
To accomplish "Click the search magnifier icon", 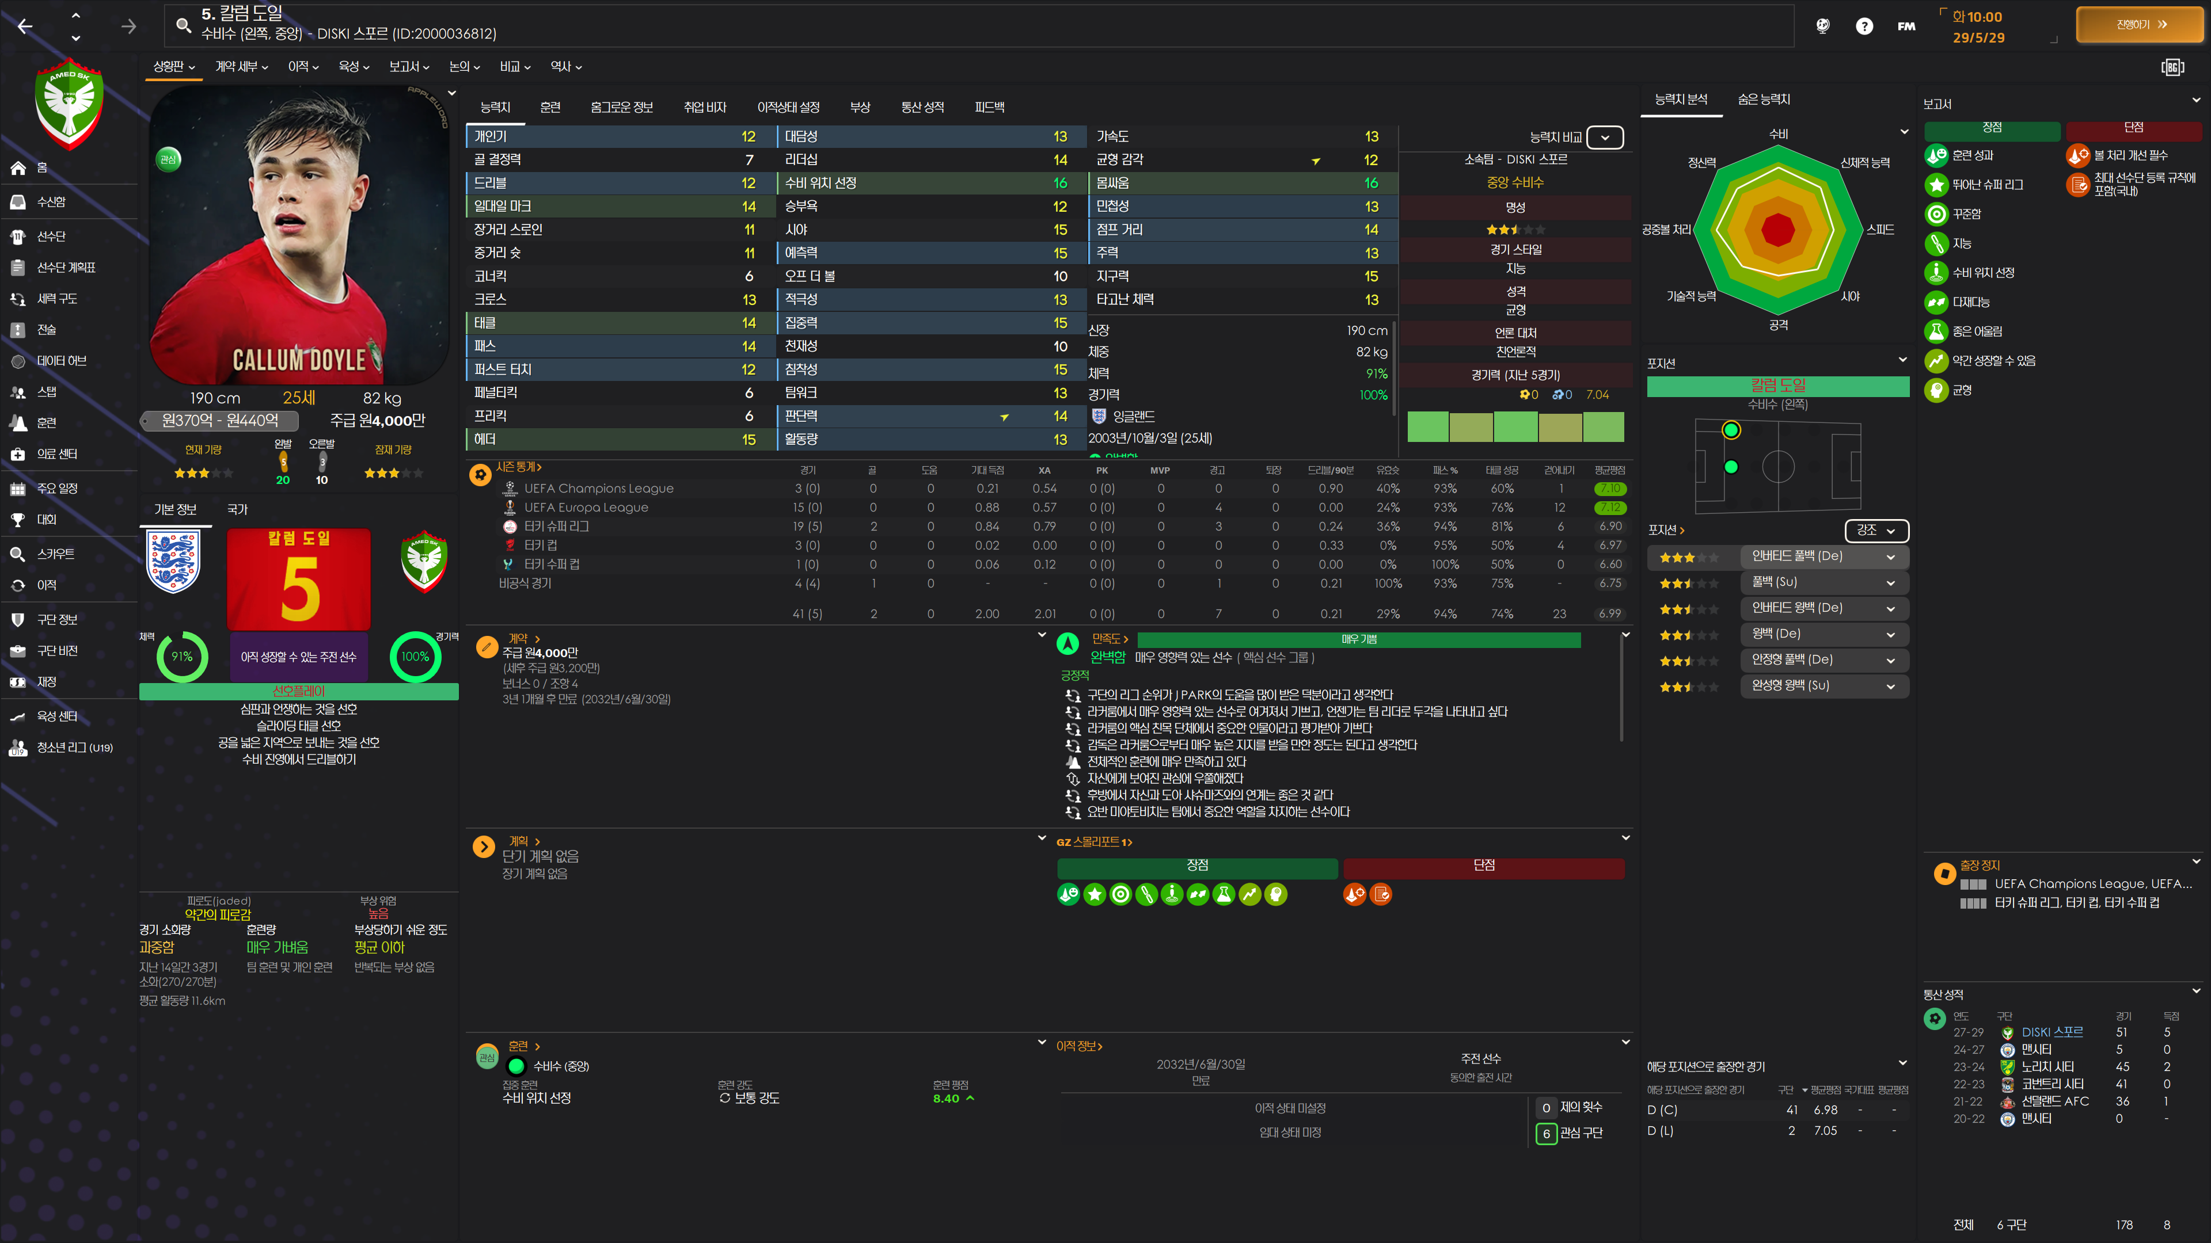I will click(x=183, y=25).
